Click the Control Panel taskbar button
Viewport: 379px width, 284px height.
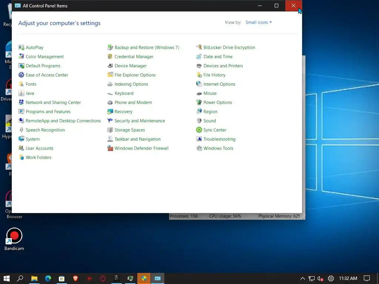158,278
